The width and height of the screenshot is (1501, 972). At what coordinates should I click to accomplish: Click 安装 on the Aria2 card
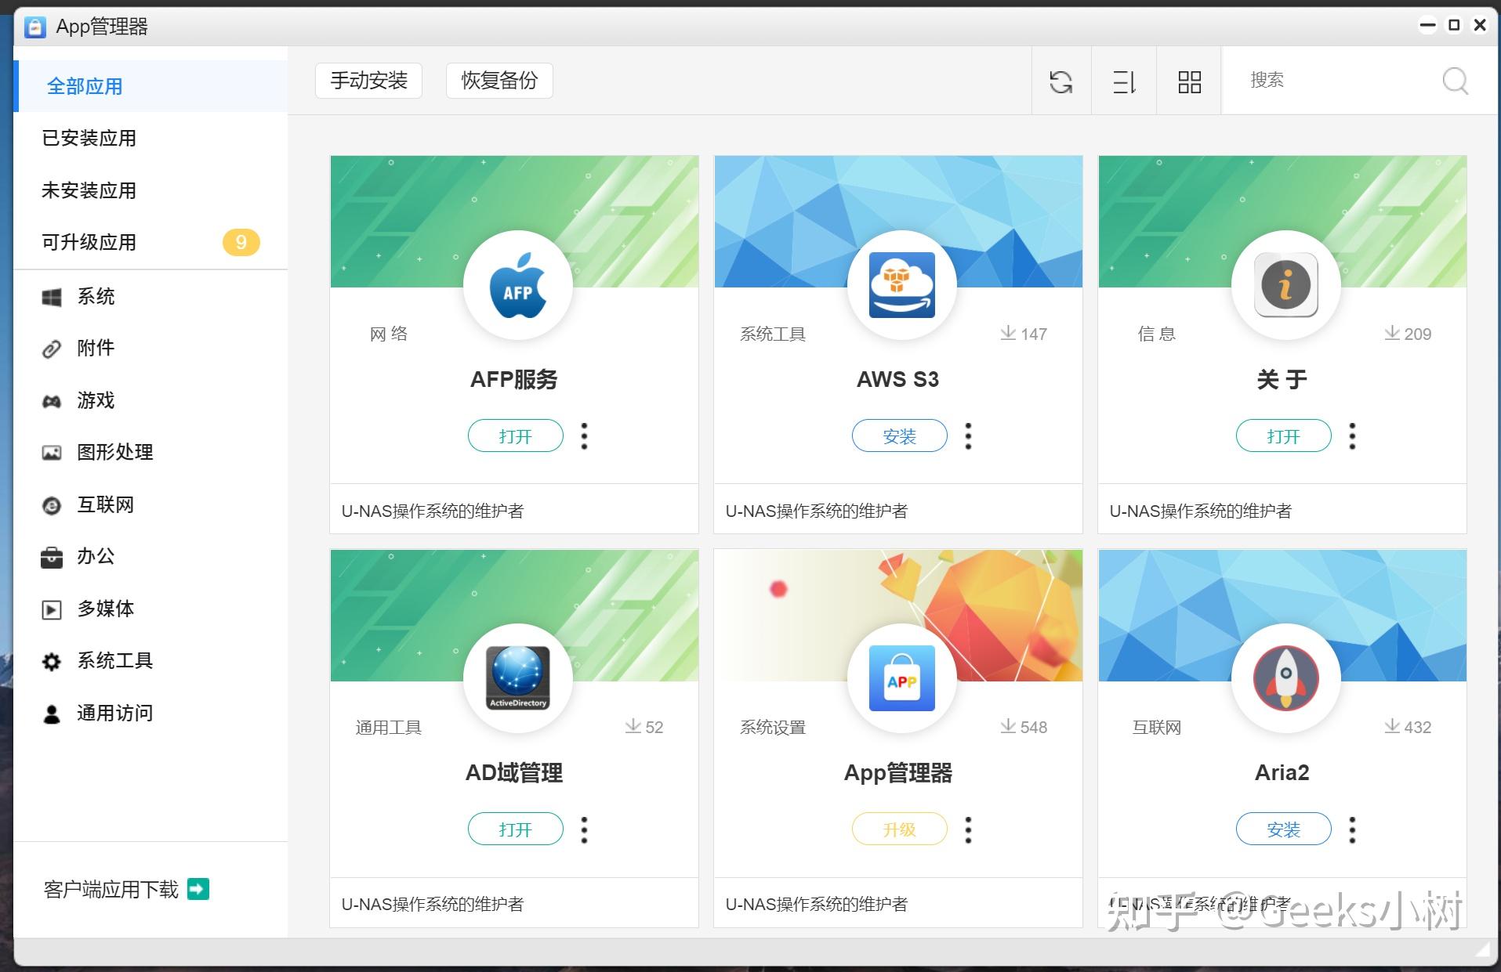[1284, 829]
